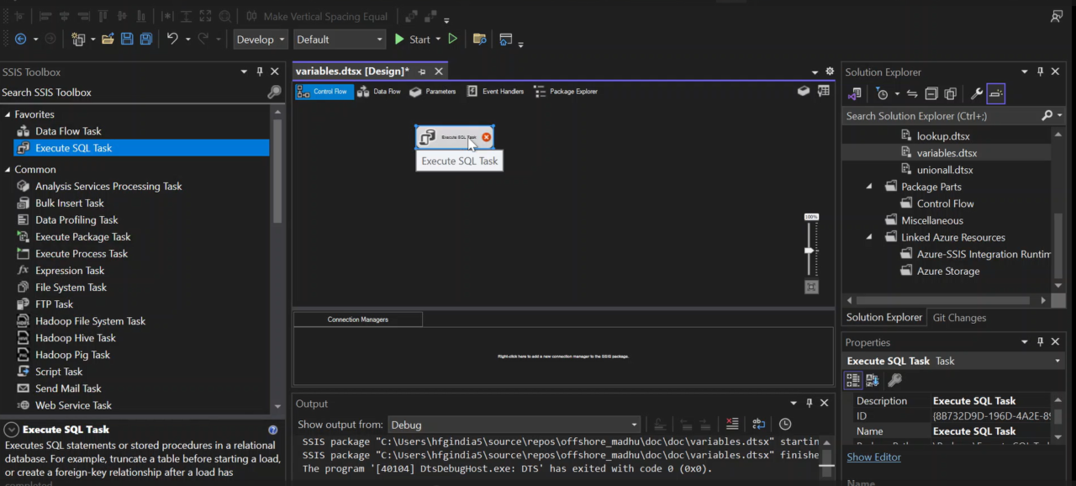The width and height of the screenshot is (1076, 486).
Task: Click the Search Solution Explorer field
Action: click(941, 116)
